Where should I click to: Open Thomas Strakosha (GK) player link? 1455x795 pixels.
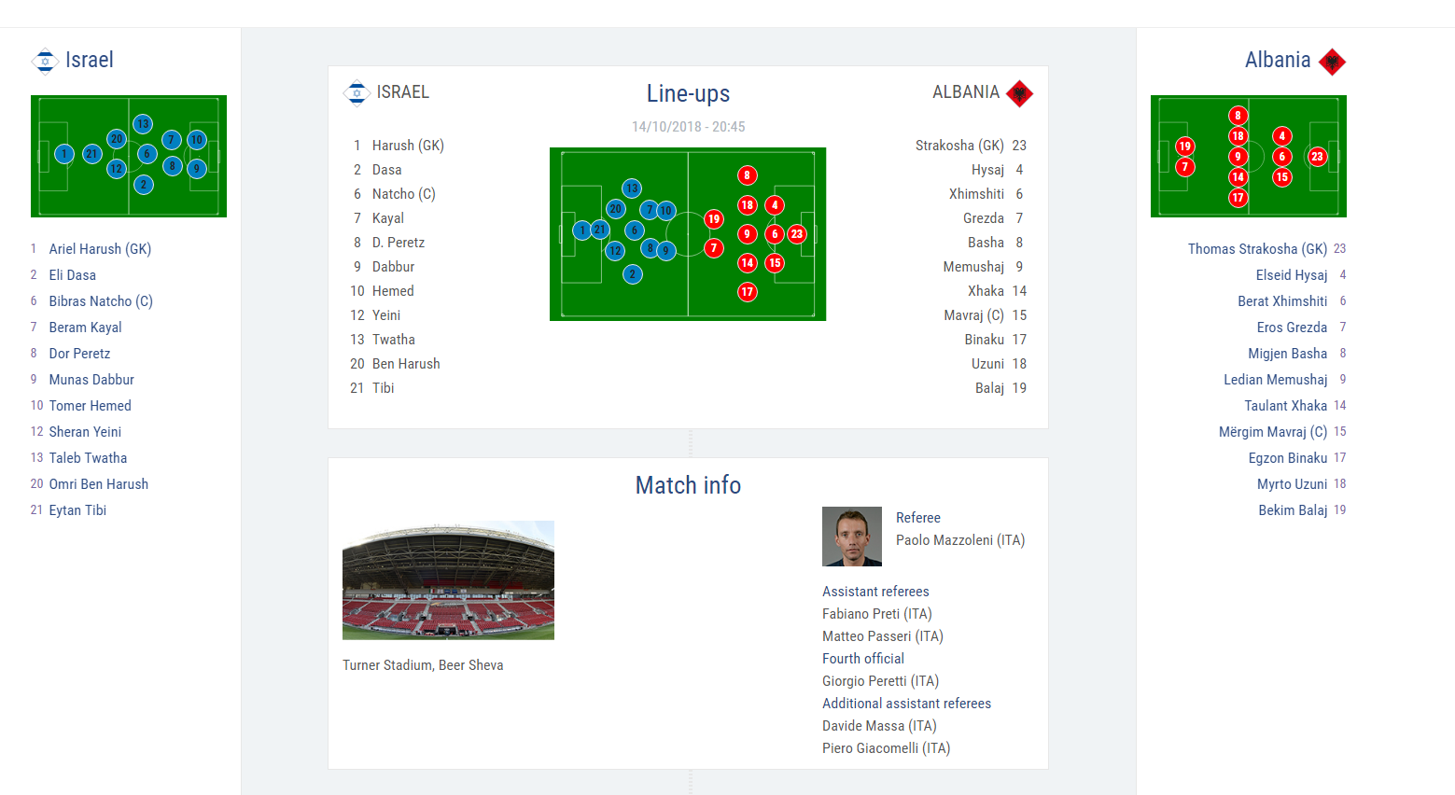(x=1257, y=249)
